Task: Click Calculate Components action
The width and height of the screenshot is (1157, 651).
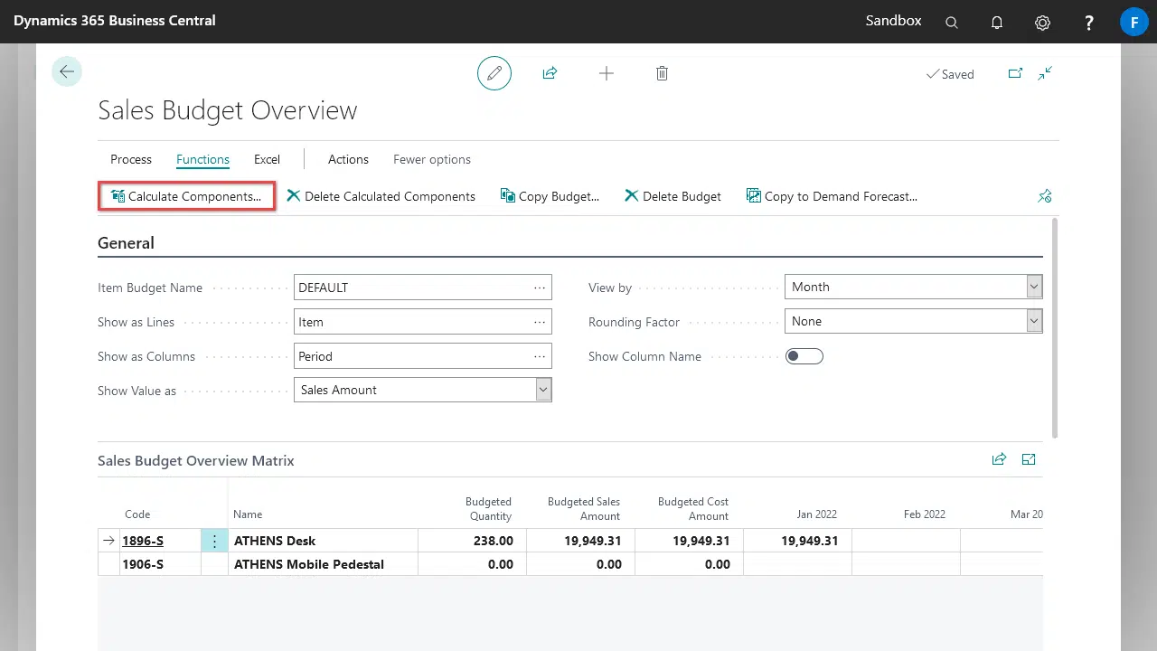Action: coord(186,196)
